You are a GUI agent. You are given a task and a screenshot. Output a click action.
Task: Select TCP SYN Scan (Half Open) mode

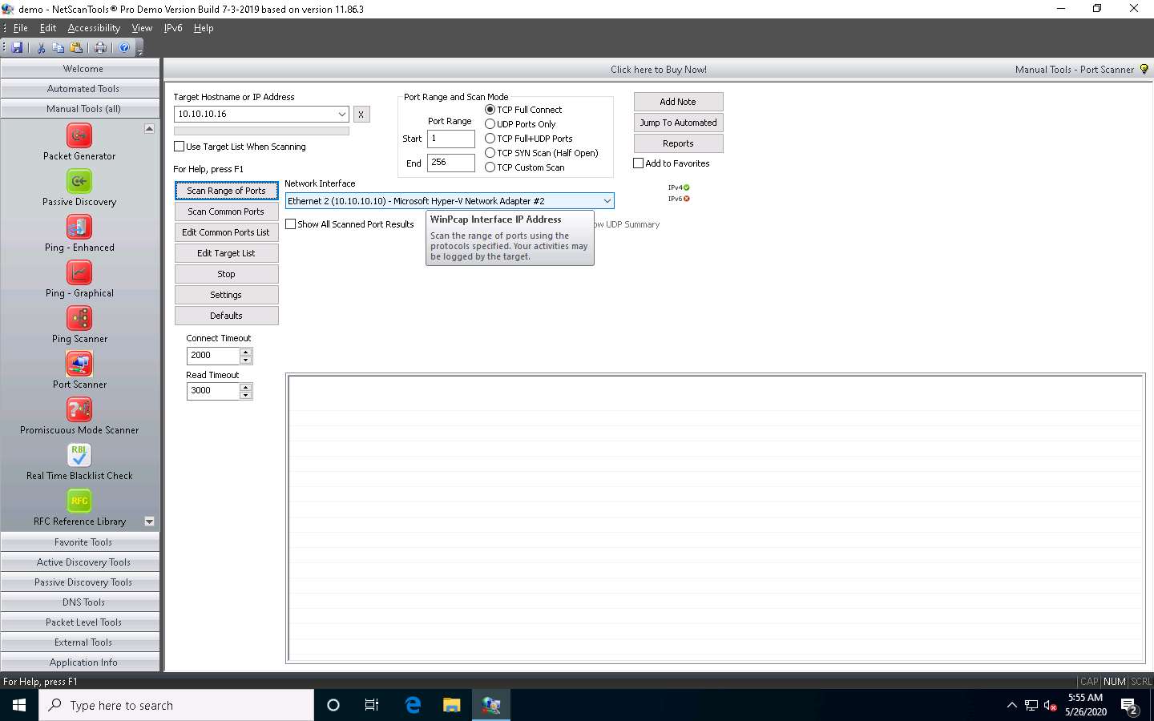(490, 153)
